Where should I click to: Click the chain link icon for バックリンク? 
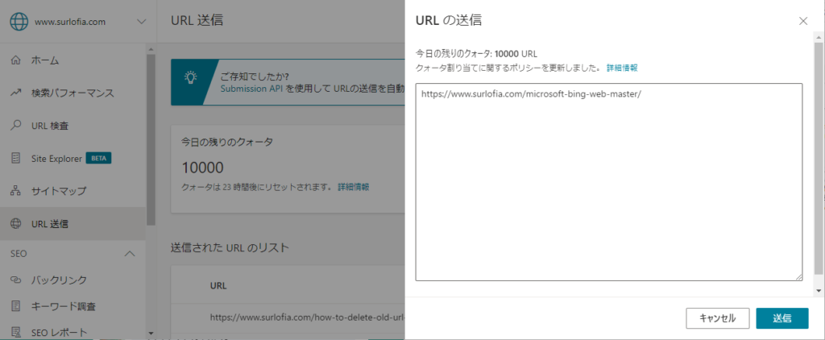click(16, 280)
